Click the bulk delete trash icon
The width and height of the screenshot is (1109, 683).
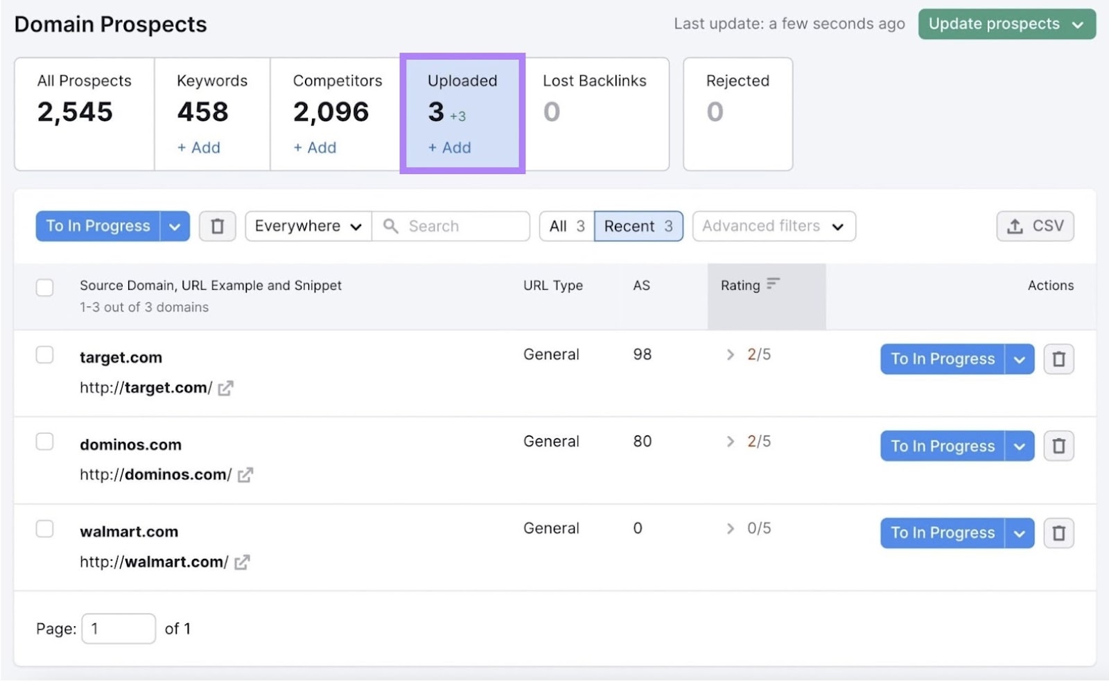pos(218,226)
